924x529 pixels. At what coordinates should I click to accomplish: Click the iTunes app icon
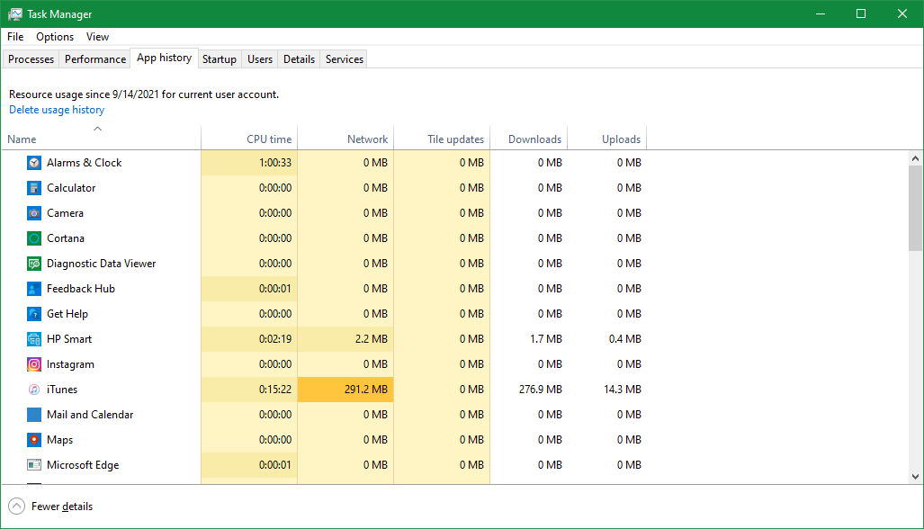33,389
